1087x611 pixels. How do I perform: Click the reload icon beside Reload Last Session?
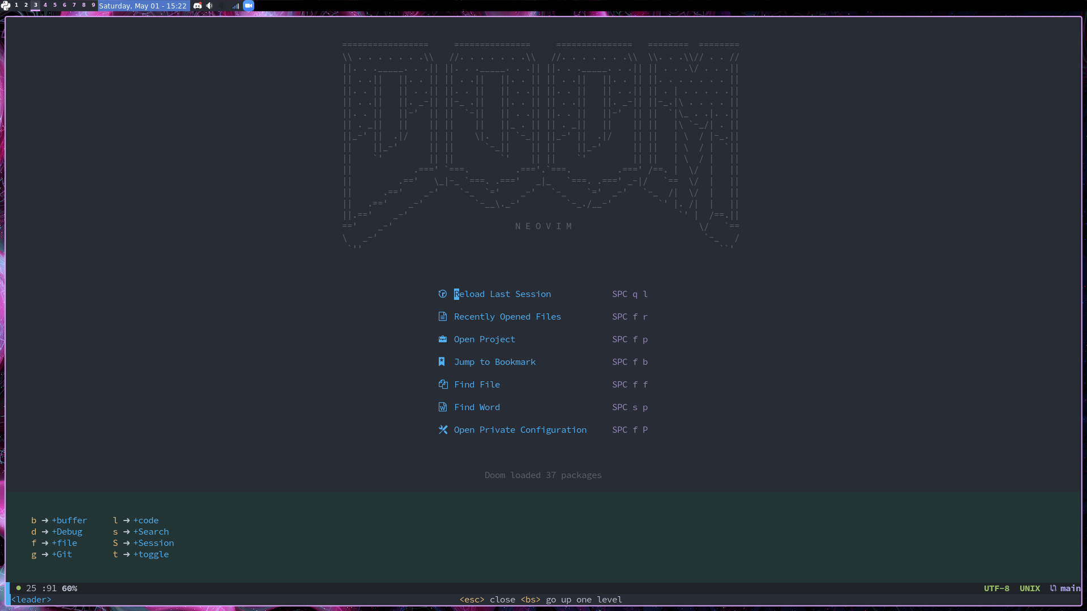[443, 294]
